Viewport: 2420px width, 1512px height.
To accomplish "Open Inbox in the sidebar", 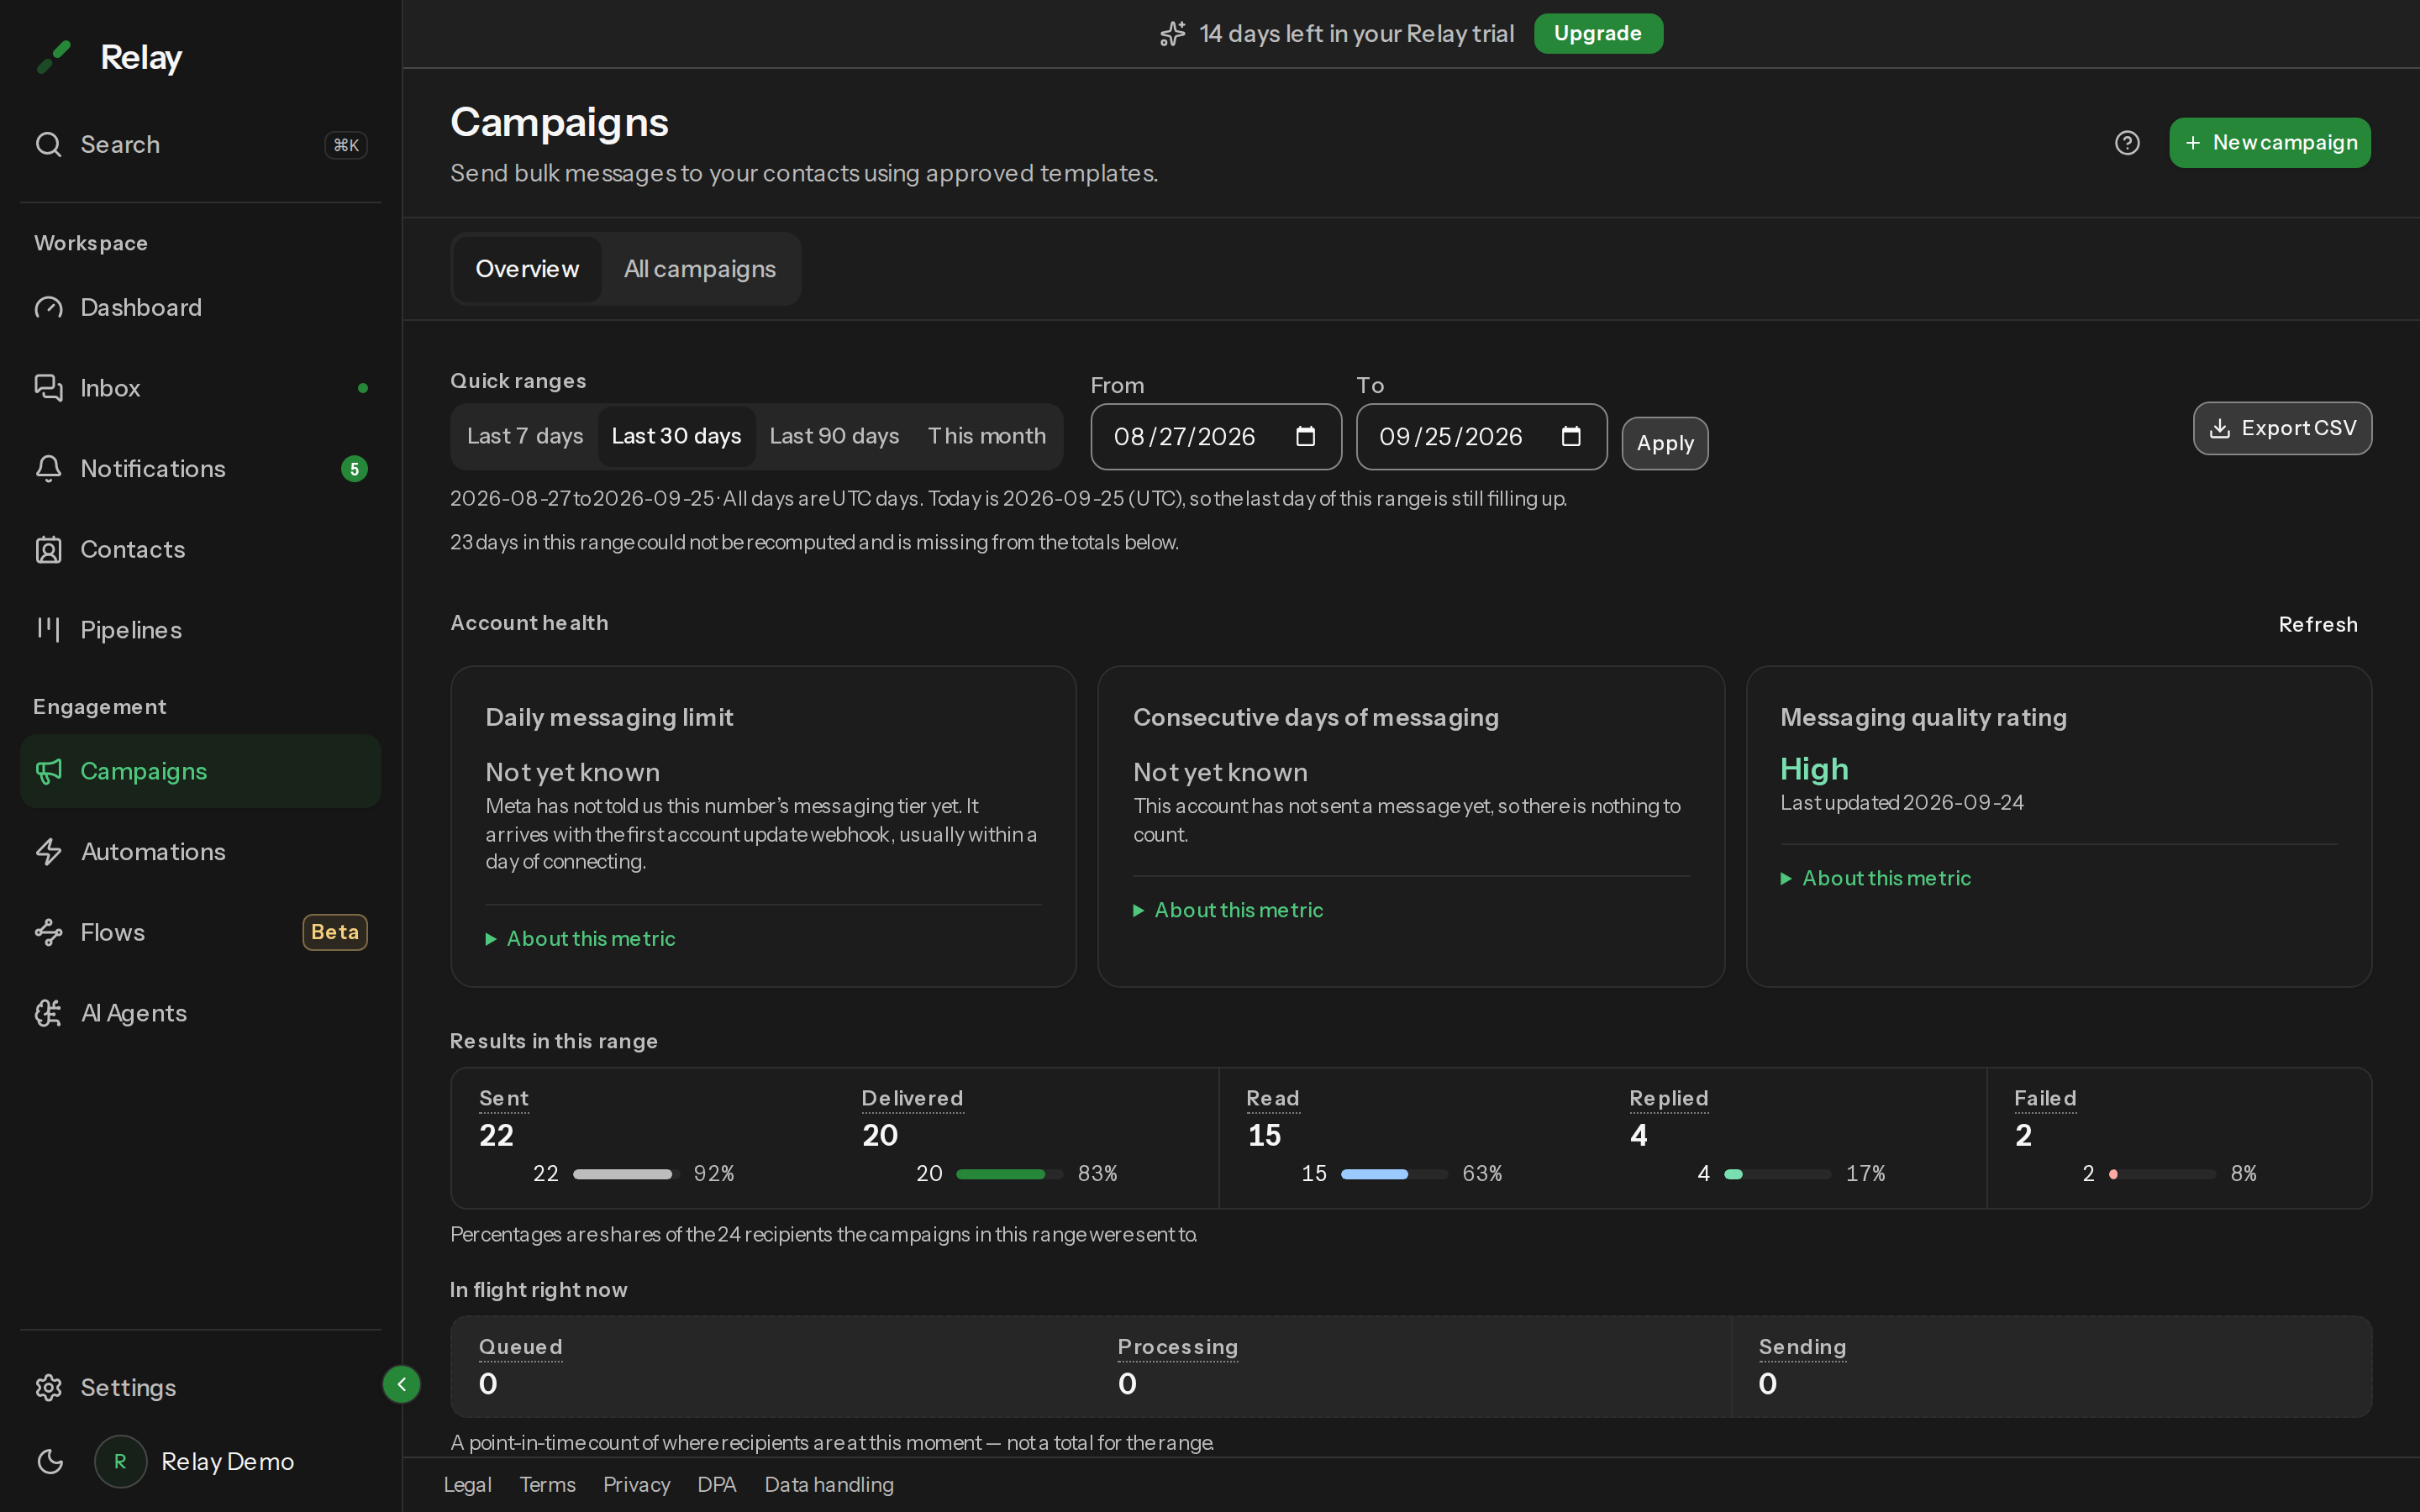I will [x=200, y=387].
